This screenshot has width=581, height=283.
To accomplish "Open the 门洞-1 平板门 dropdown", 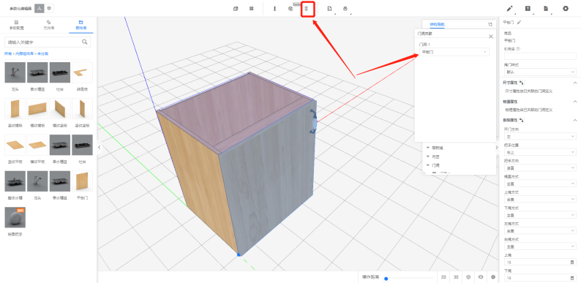I will (x=454, y=52).
